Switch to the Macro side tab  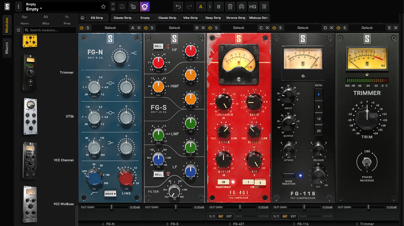coord(7,48)
